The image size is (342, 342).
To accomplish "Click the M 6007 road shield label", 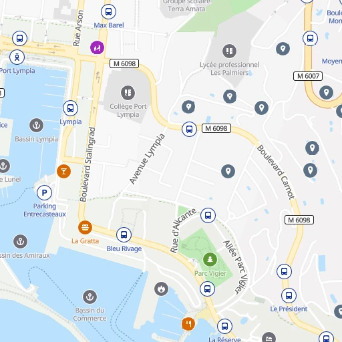I will 308,76.
